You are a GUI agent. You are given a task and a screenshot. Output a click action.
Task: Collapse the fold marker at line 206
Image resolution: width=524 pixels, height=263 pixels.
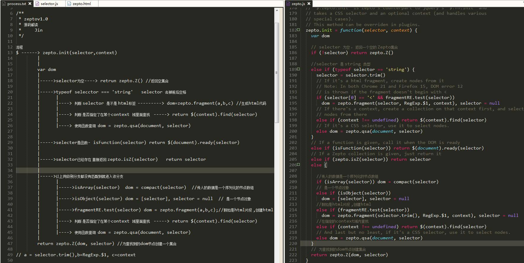point(299,165)
